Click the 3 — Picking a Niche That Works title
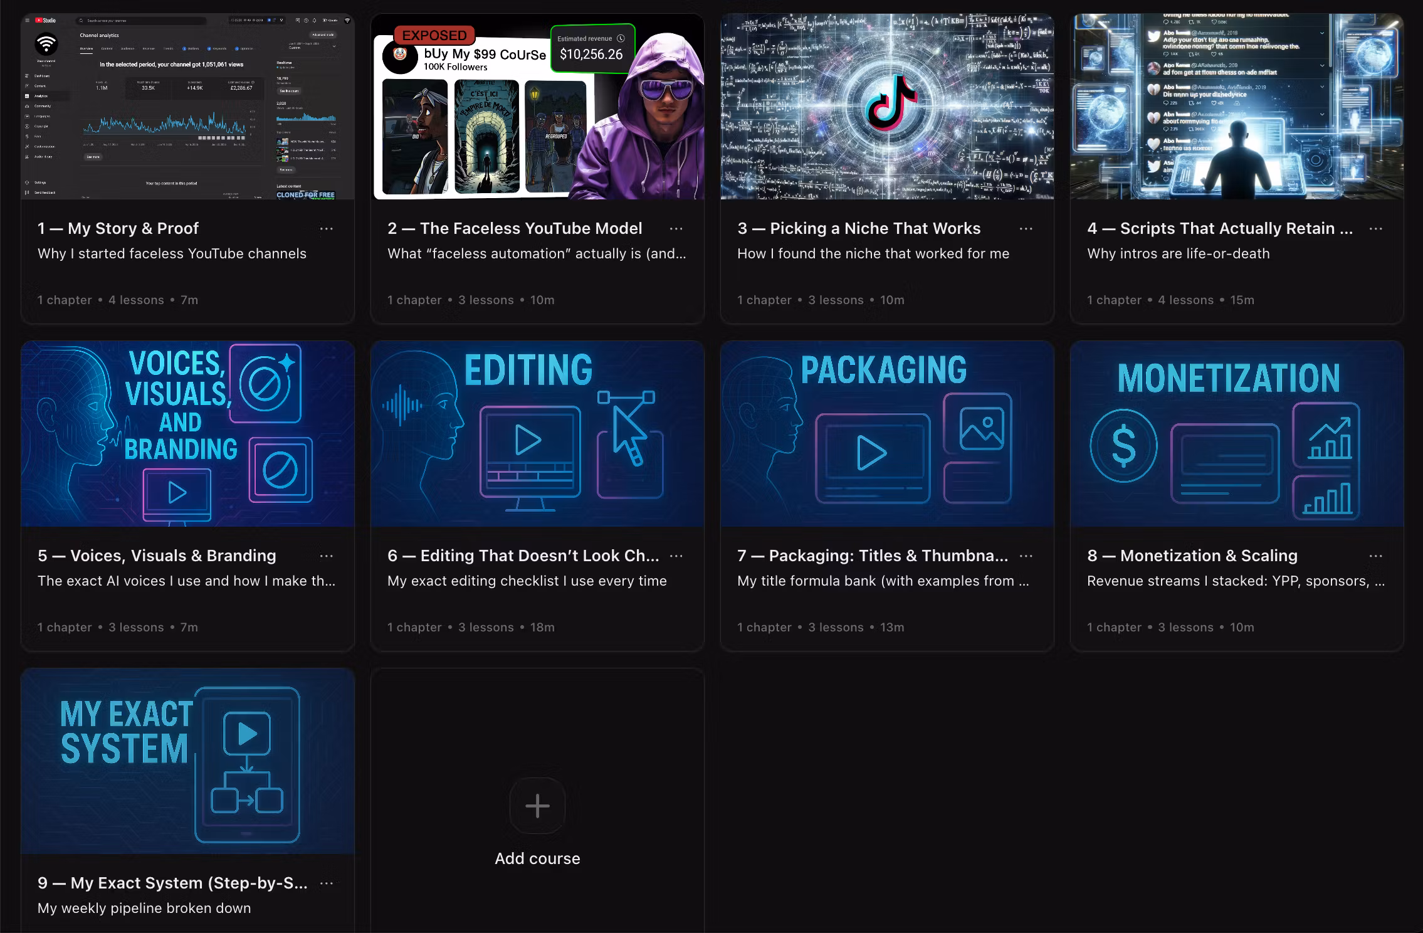This screenshot has height=933, width=1423. point(859,229)
